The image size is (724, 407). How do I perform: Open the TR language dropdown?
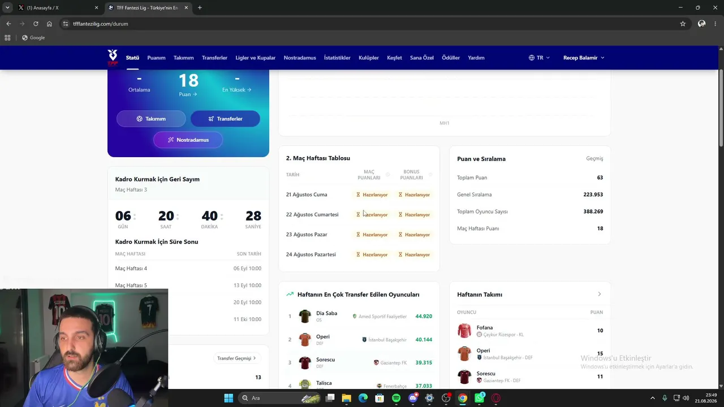pyautogui.click(x=539, y=58)
